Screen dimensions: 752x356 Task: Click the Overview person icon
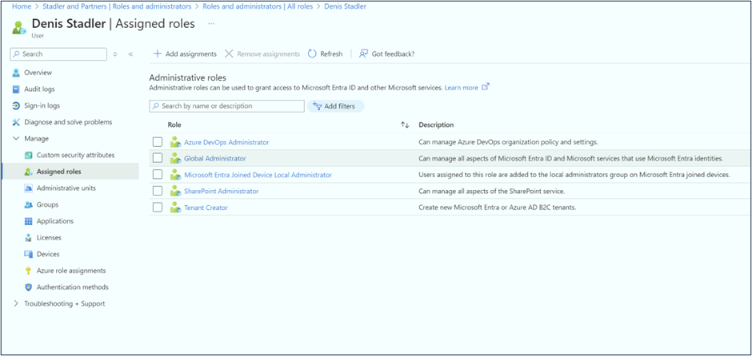[x=16, y=73]
